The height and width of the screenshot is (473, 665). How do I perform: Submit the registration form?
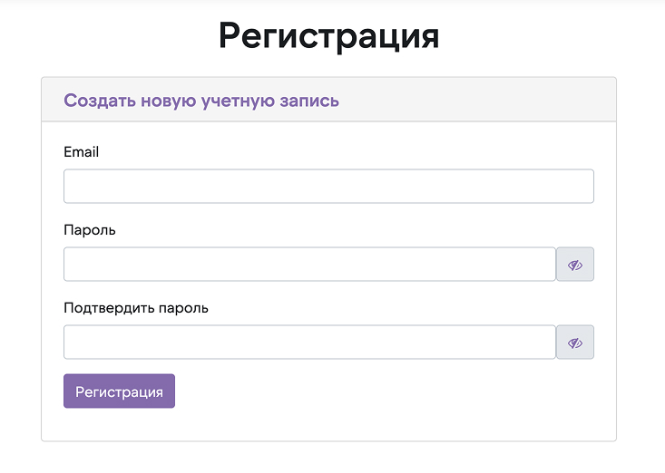pyautogui.click(x=119, y=391)
